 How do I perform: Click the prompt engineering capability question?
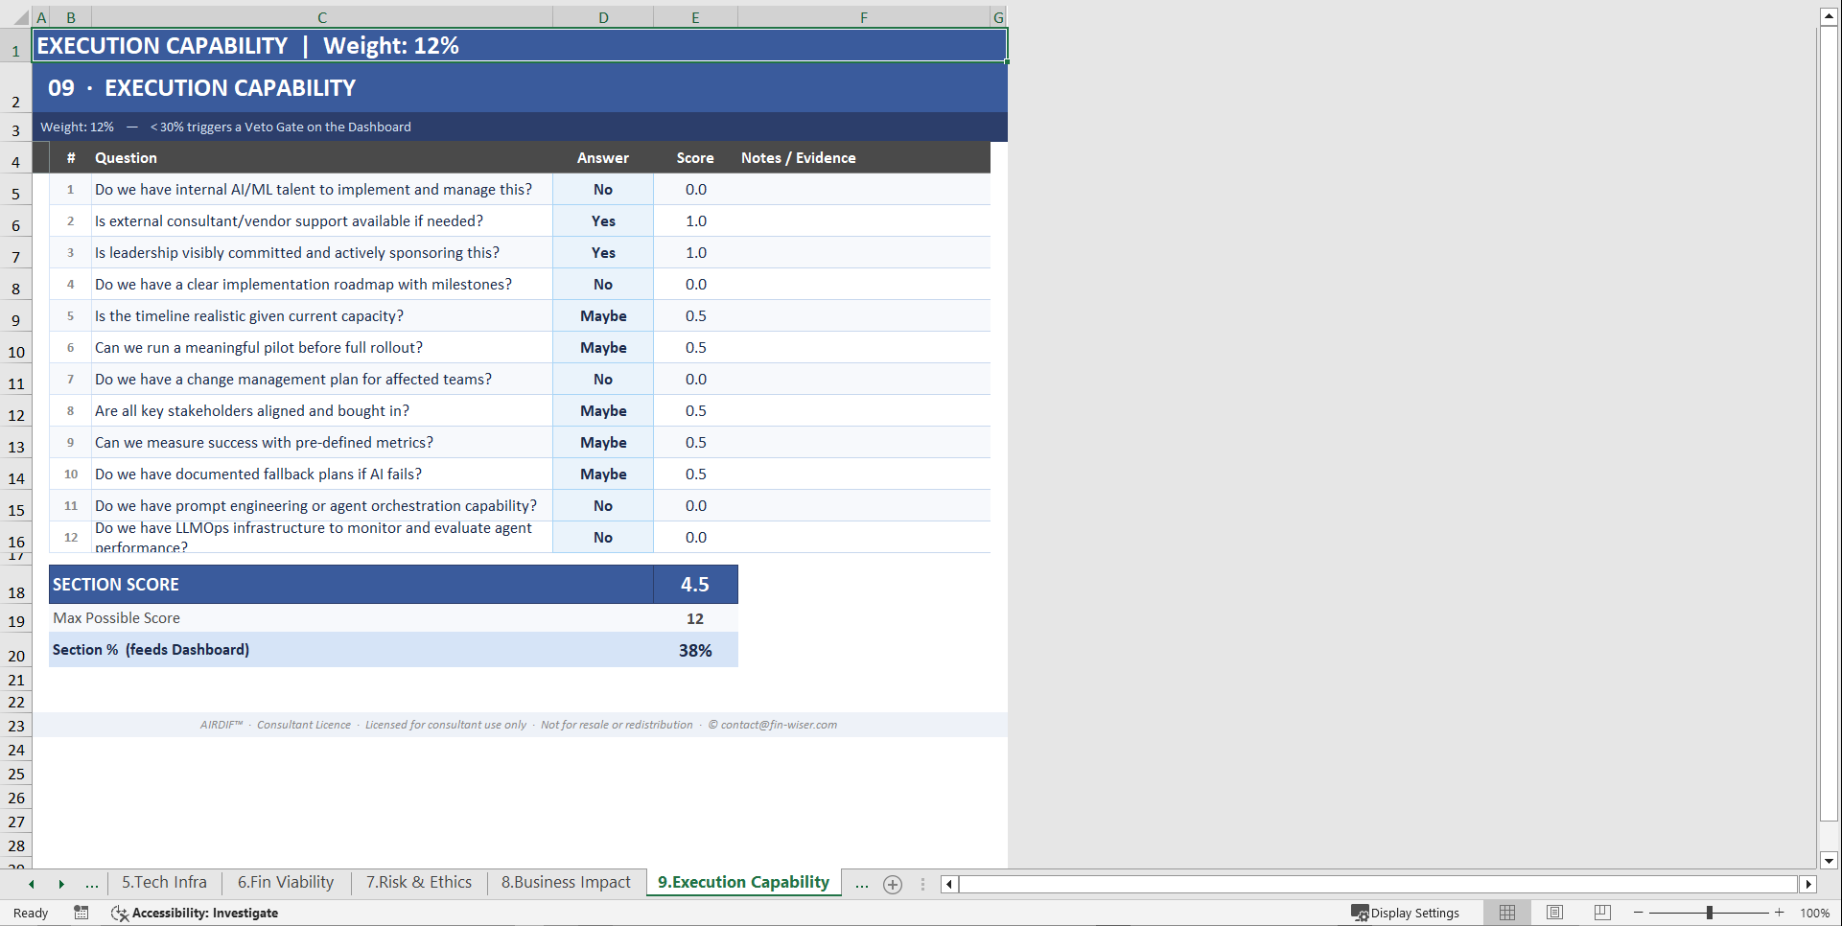322,506
